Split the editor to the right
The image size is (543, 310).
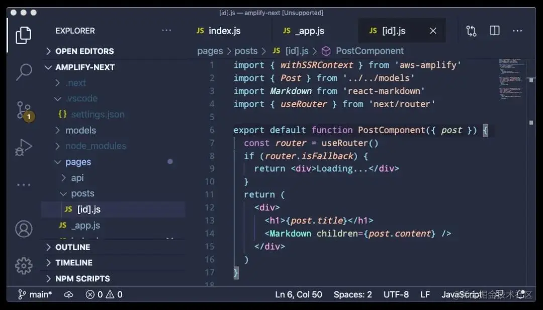[495, 31]
